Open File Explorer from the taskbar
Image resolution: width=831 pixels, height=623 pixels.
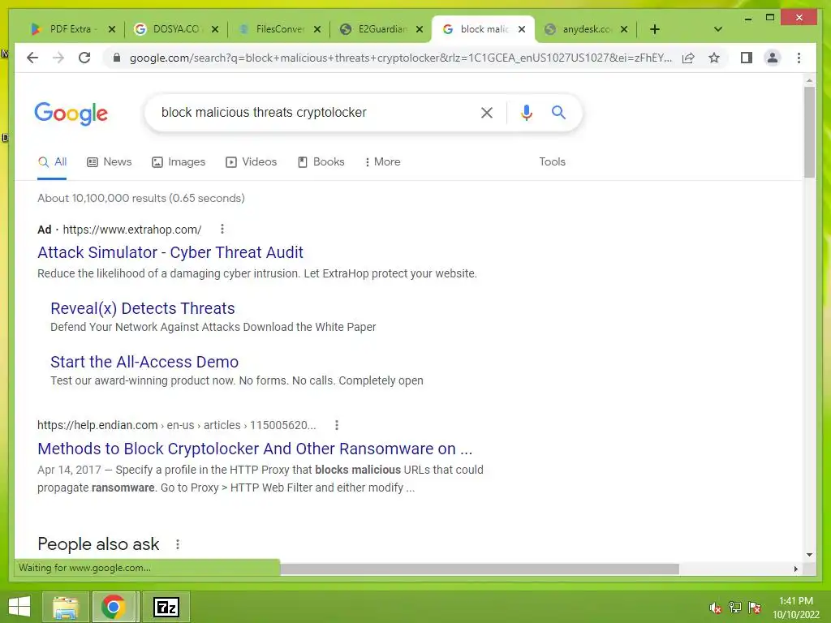coord(65,607)
